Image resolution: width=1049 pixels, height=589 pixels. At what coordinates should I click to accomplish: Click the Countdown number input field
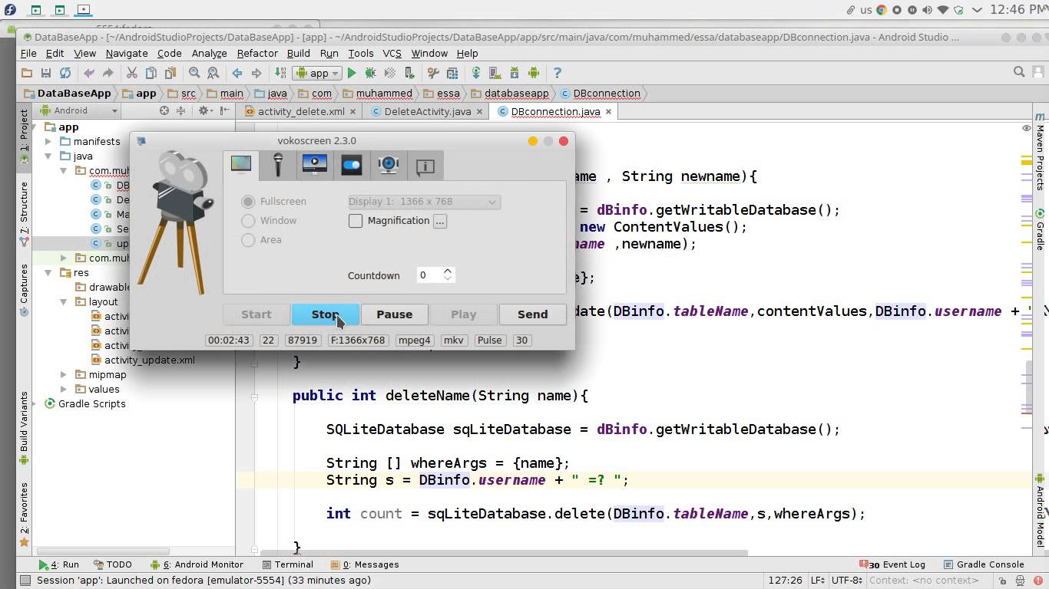(x=429, y=275)
